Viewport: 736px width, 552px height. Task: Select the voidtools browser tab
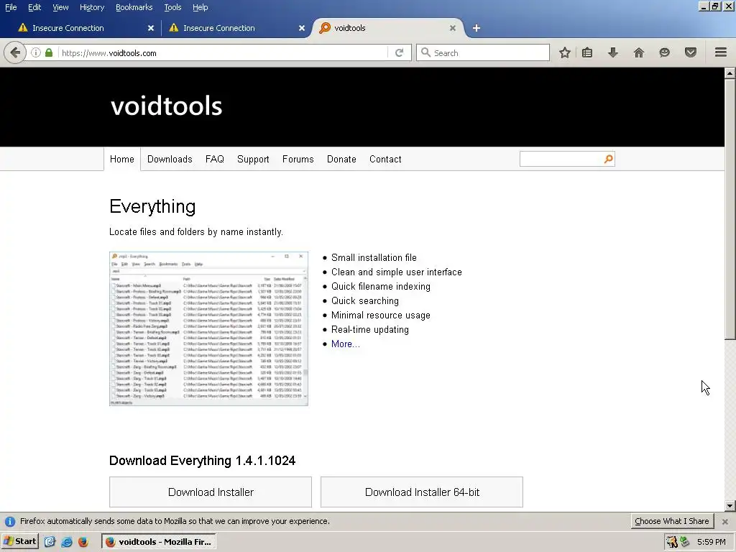387,28
